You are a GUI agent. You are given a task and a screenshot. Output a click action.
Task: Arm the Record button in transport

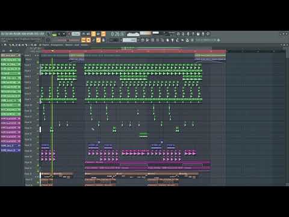tap(69, 34)
